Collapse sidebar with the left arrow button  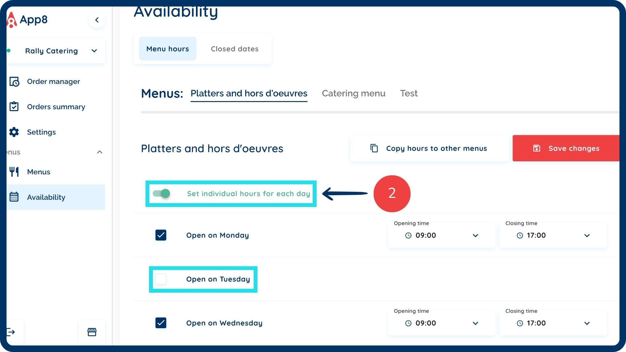97,20
